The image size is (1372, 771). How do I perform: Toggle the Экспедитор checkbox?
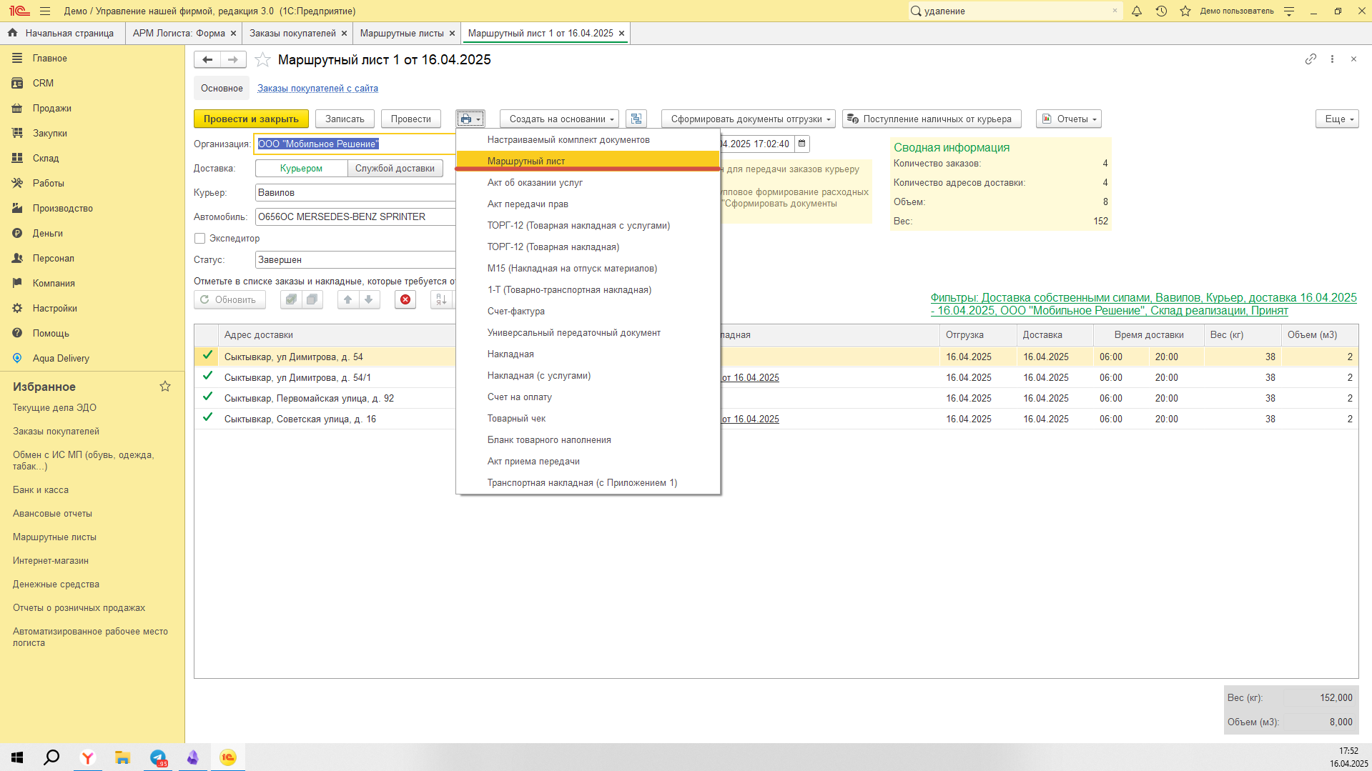click(200, 238)
